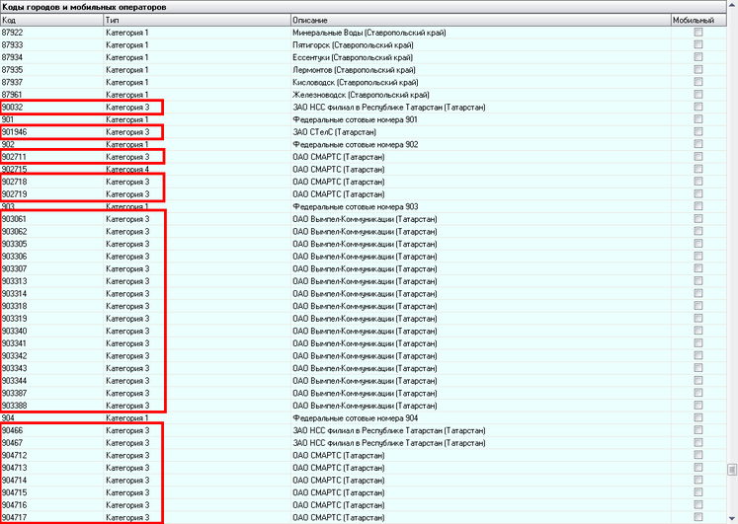Click Категория 3 in row 904713
This screenshot has width=738, height=524.
127,468
